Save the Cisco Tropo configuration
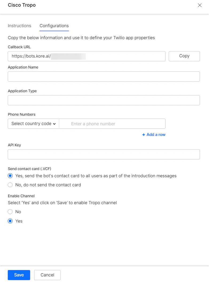This screenshot has width=209, height=282. pyautogui.click(x=19, y=275)
